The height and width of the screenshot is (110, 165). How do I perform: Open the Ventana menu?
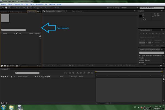[x=52, y=4]
